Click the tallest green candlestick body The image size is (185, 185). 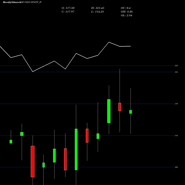pos(76,149)
